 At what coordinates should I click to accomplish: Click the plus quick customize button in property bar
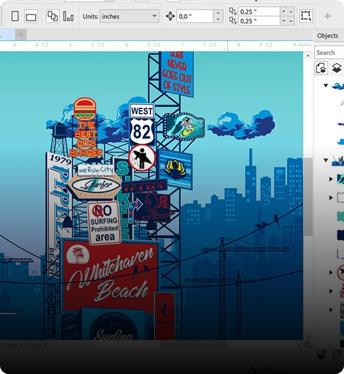pos(328,16)
